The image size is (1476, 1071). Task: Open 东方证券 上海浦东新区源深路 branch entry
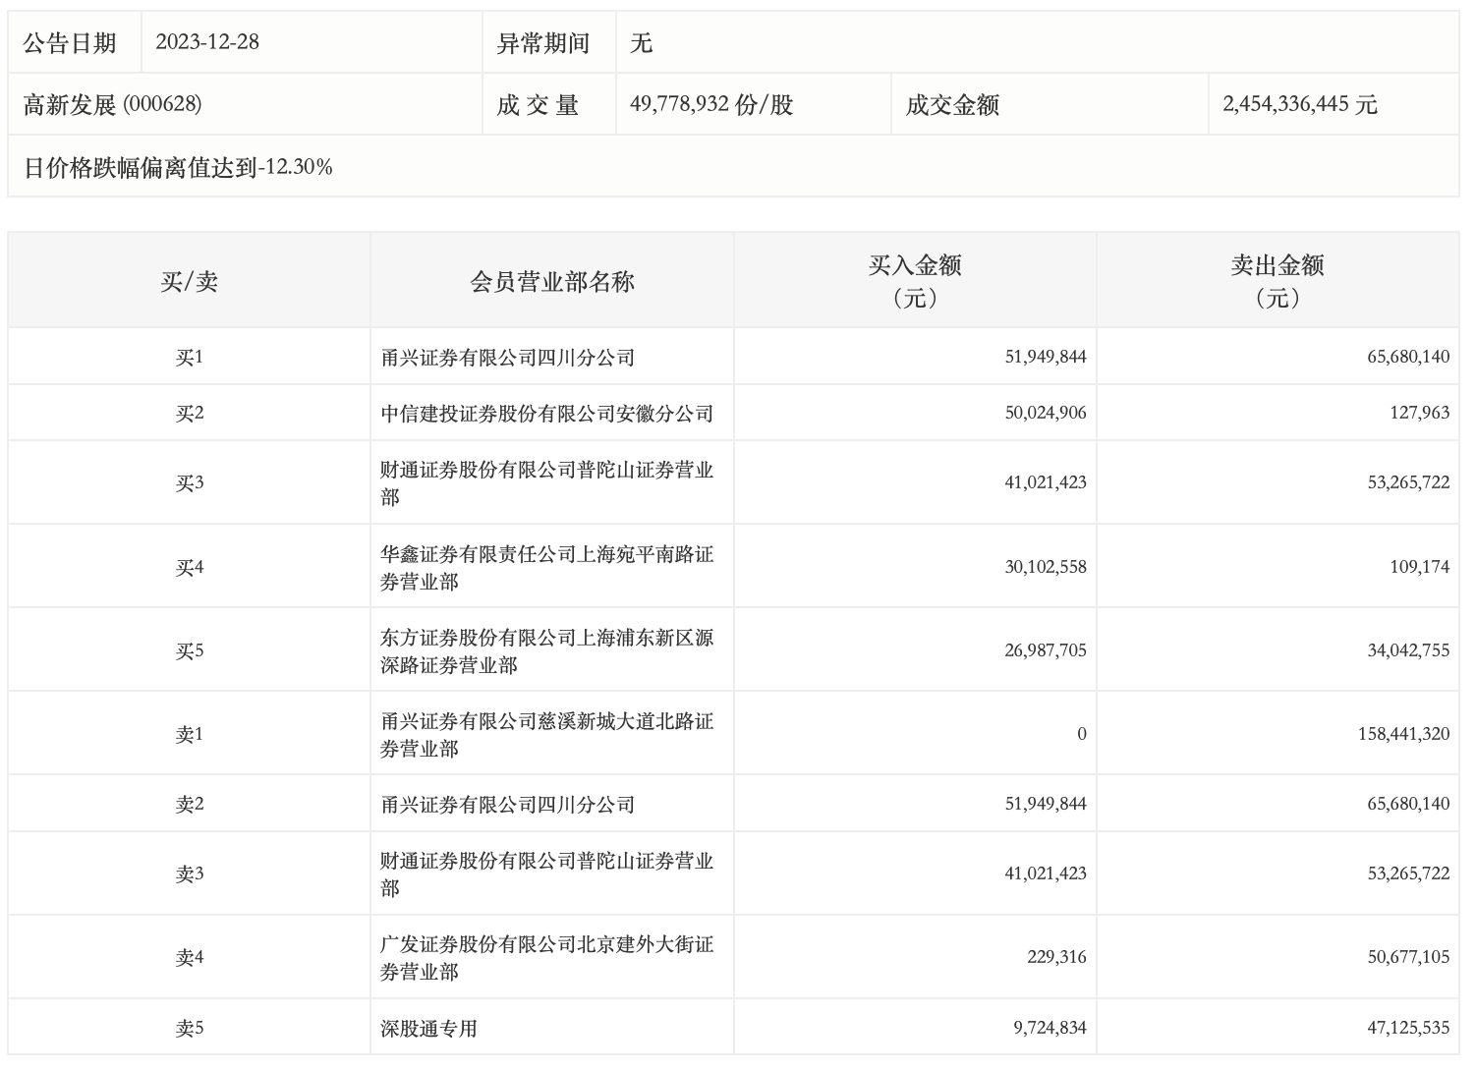coord(547,651)
